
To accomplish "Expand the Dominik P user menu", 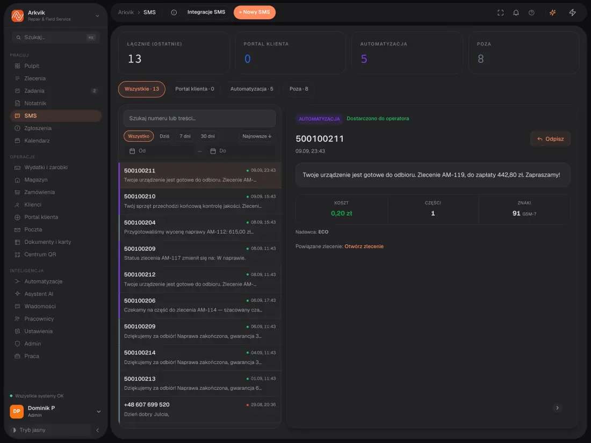I will click(x=98, y=411).
